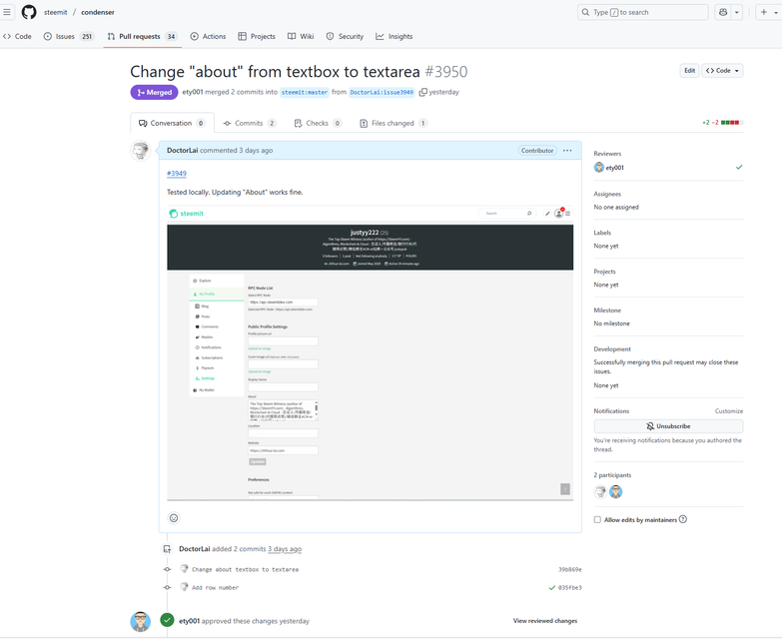
Task: Open commit hash 39b869e
Action: 570,569
